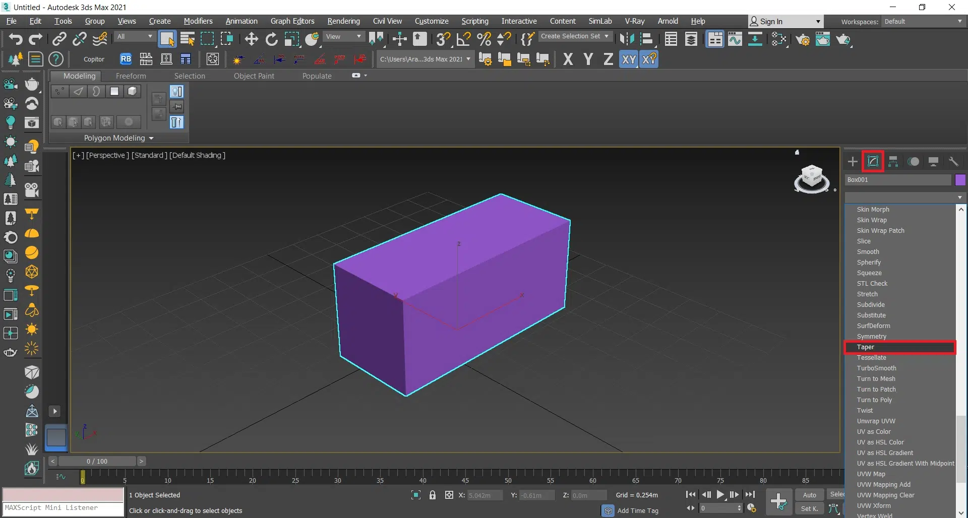Open the Rendering menu
This screenshot has width=968, height=518.
[343, 21]
